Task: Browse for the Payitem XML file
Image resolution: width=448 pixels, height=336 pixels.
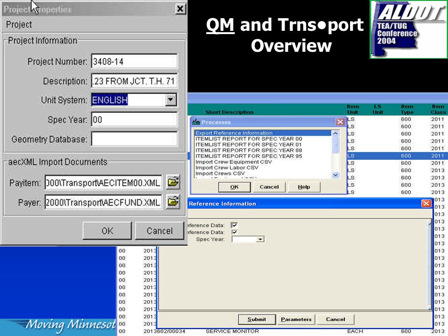Action: point(173,182)
